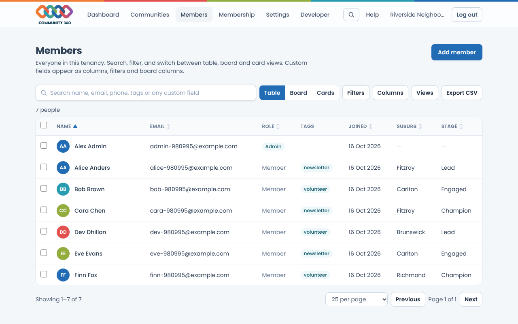518x324 pixels.
Task: Select the Cara Chen row checkbox
Action: pos(44,210)
